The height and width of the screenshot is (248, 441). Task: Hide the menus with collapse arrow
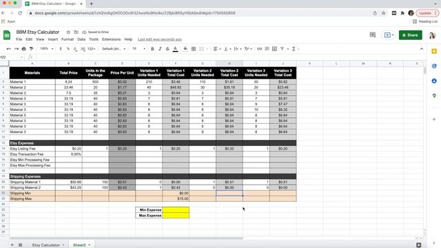[x=422, y=49]
